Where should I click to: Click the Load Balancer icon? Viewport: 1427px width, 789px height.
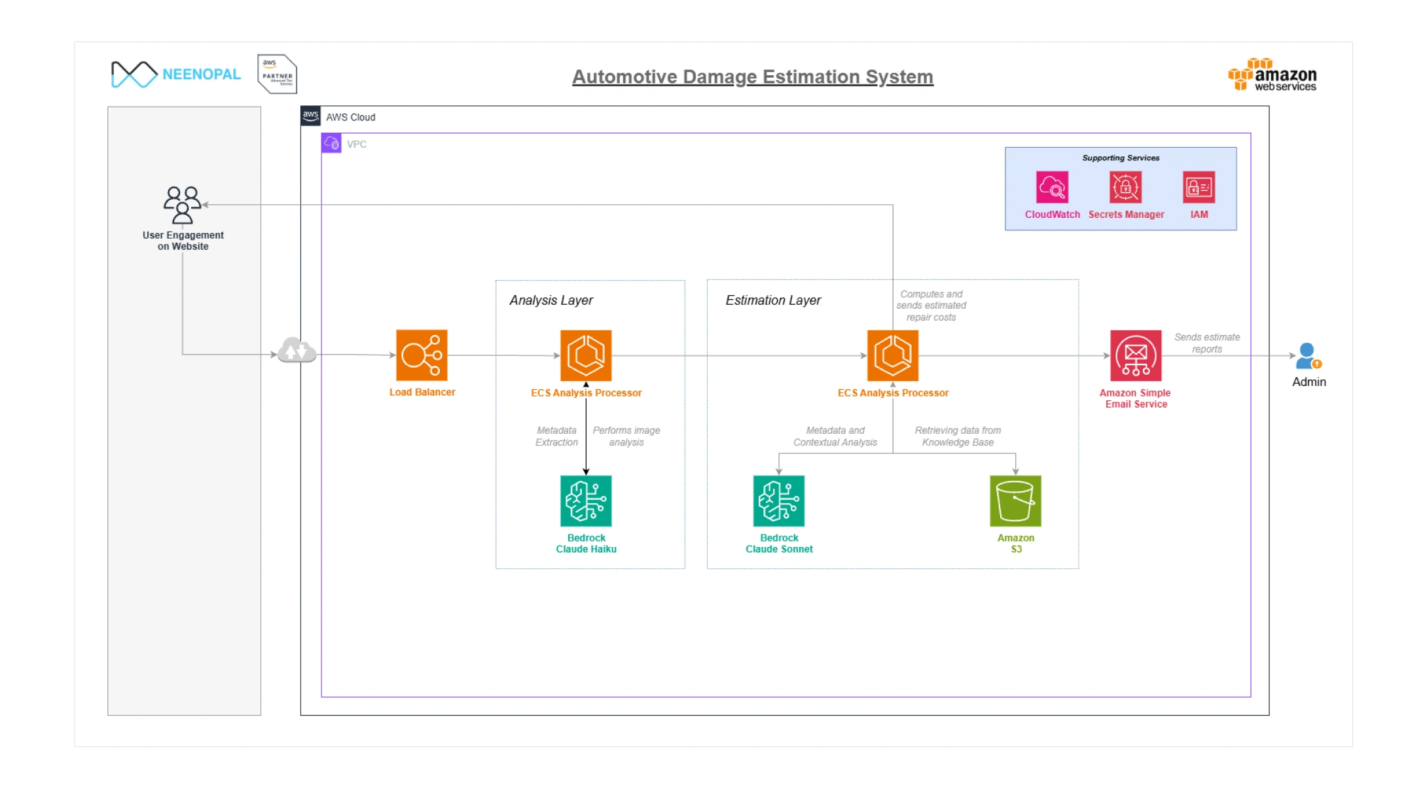tap(422, 355)
